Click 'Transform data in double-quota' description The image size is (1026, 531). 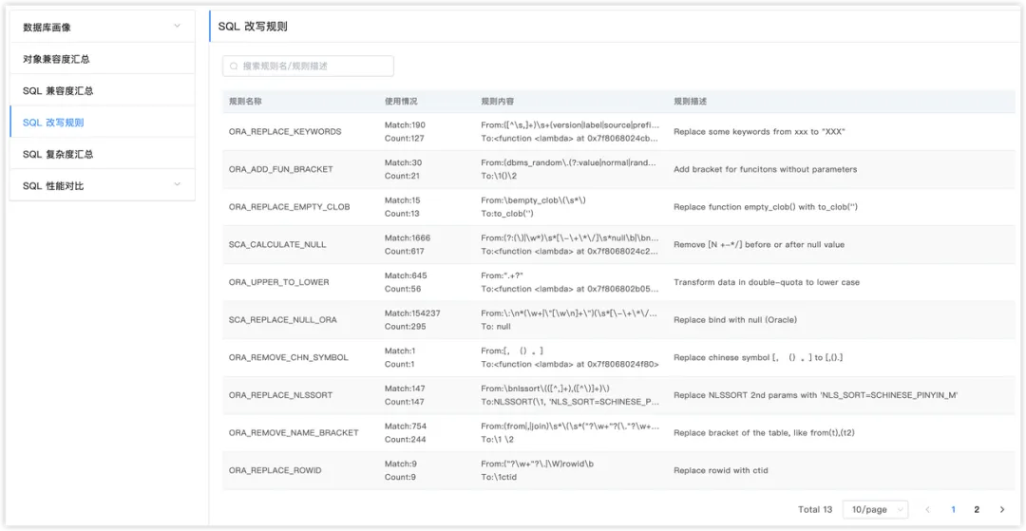(767, 282)
